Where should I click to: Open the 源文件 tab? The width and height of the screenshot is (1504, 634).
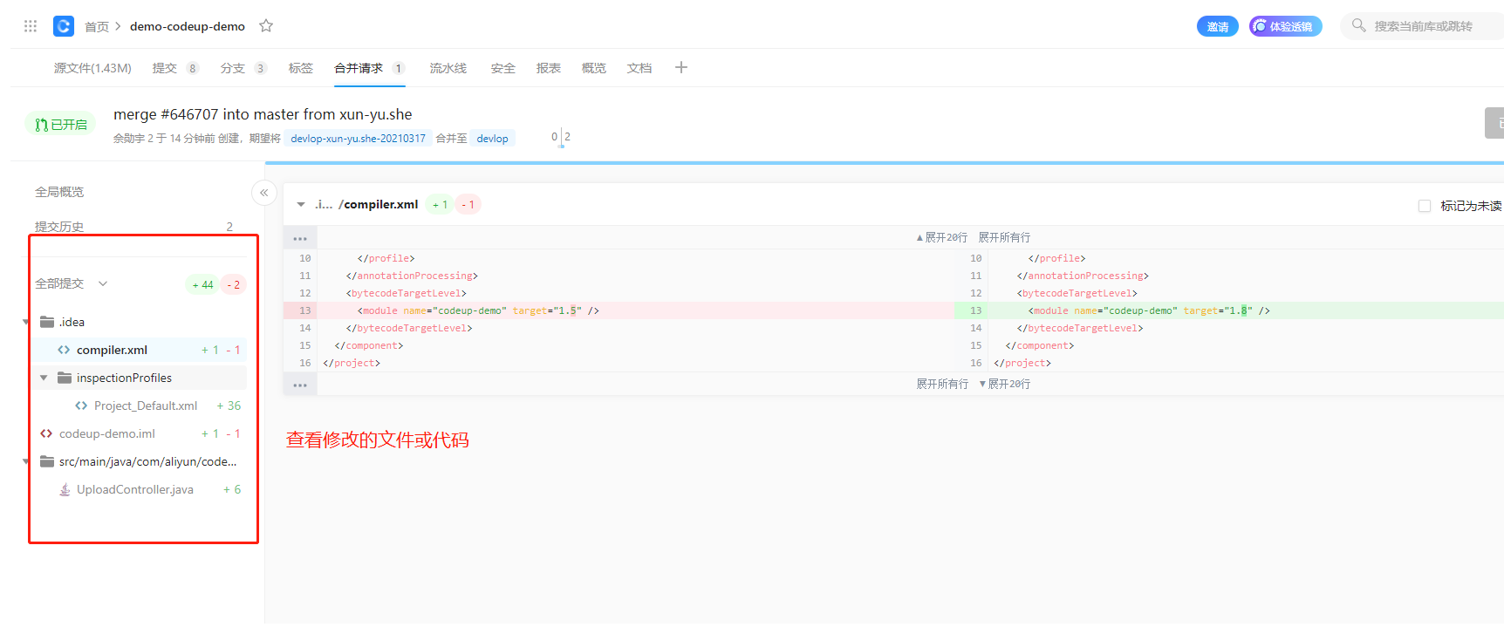[92, 68]
